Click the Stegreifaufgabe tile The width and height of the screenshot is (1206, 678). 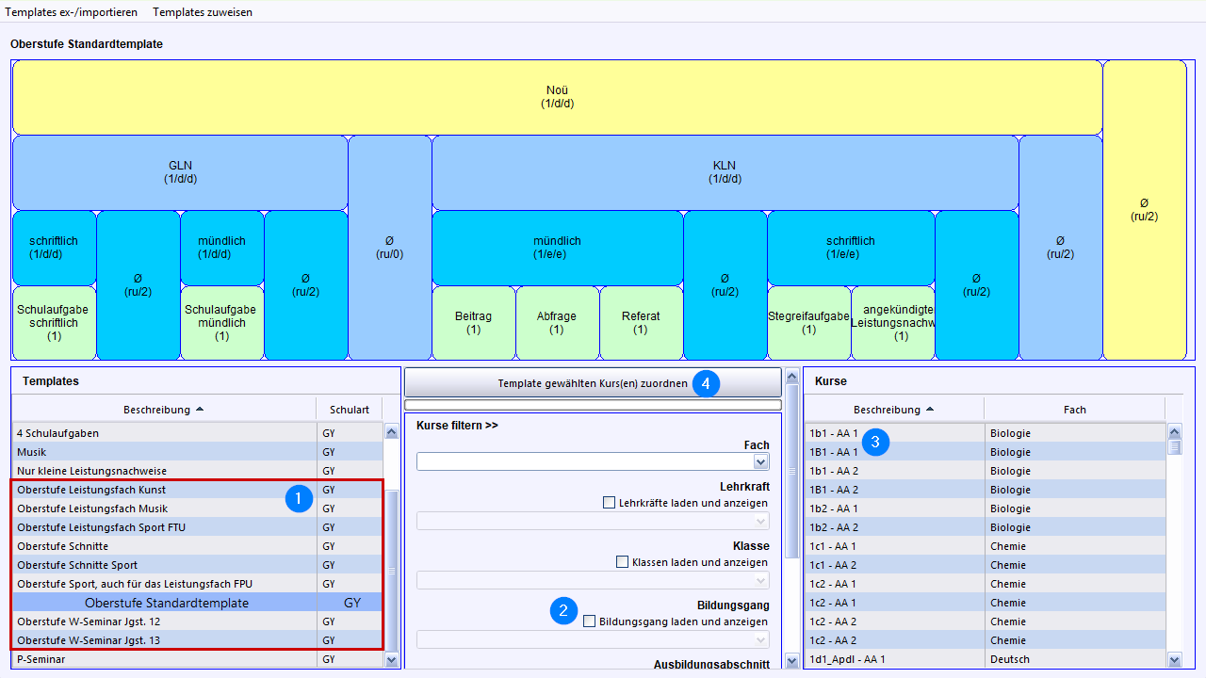pyautogui.click(x=808, y=323)
